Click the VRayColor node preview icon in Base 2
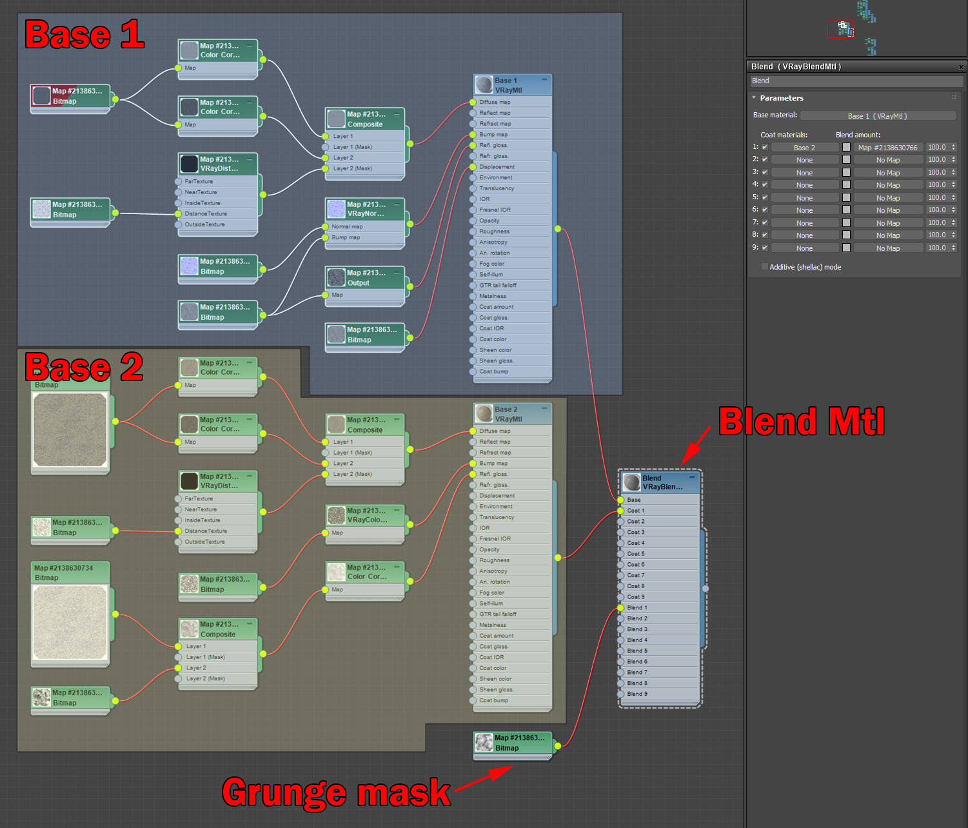 tap(336, 515)
